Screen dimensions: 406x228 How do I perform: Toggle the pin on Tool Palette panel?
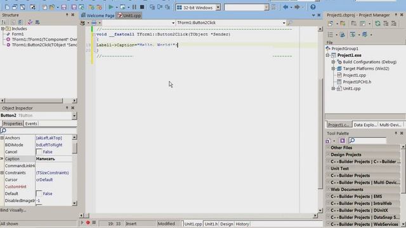coord(396,133)
